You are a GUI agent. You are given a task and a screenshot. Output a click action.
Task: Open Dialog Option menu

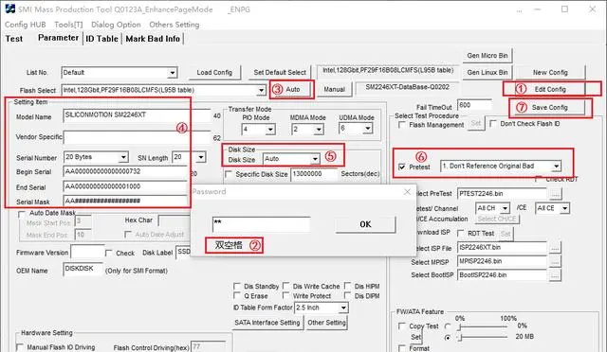(x=116, y=25)
